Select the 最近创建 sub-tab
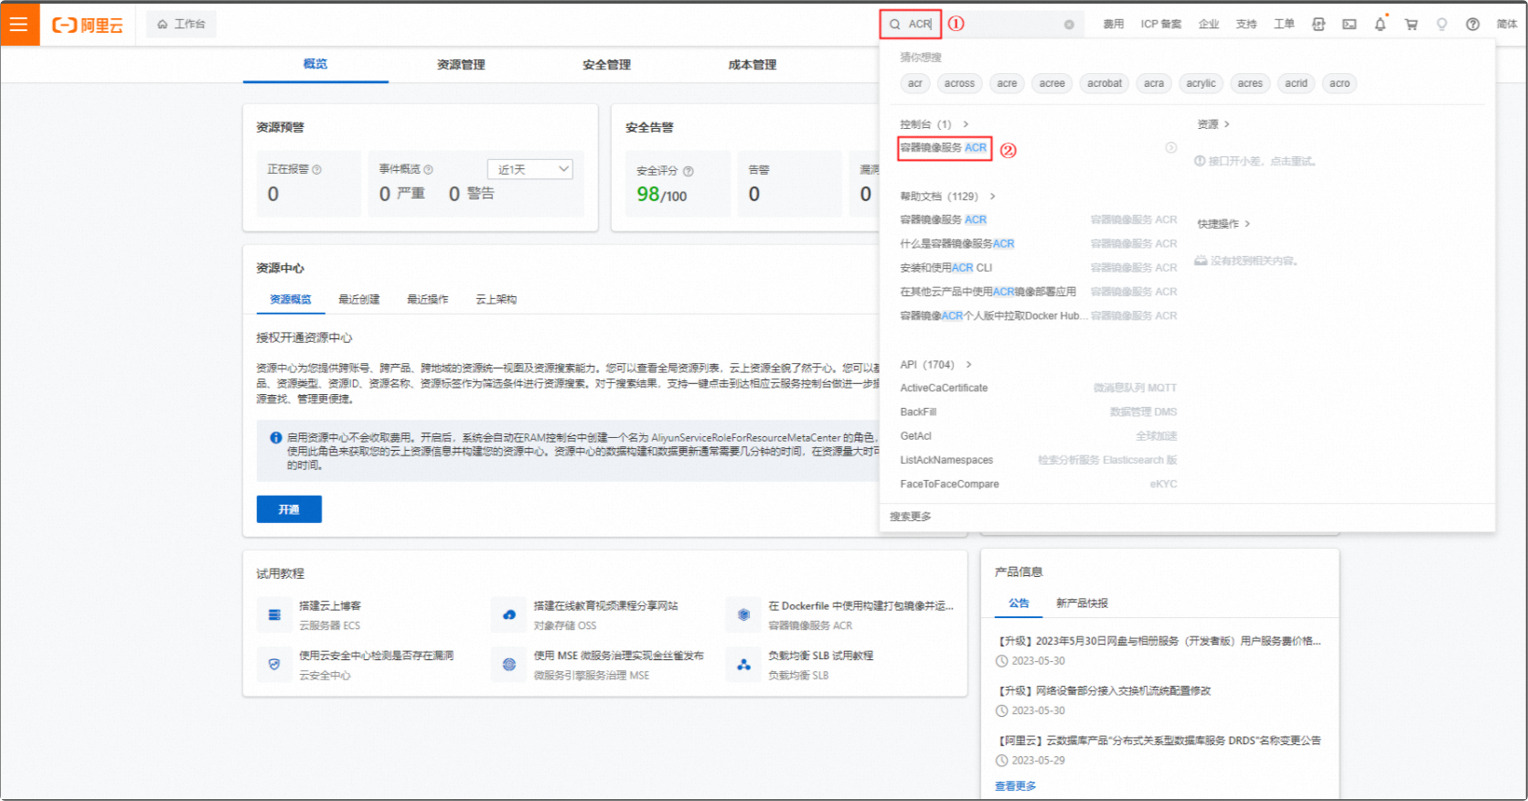 pos(358,300)
